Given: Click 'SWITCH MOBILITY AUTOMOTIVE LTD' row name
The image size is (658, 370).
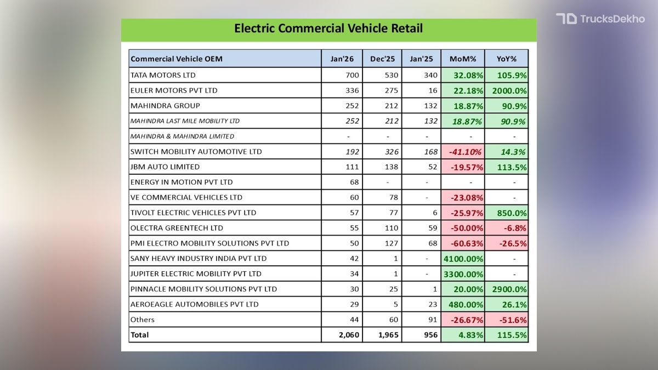Looking at the screenshot, I should tap(196, 151).
